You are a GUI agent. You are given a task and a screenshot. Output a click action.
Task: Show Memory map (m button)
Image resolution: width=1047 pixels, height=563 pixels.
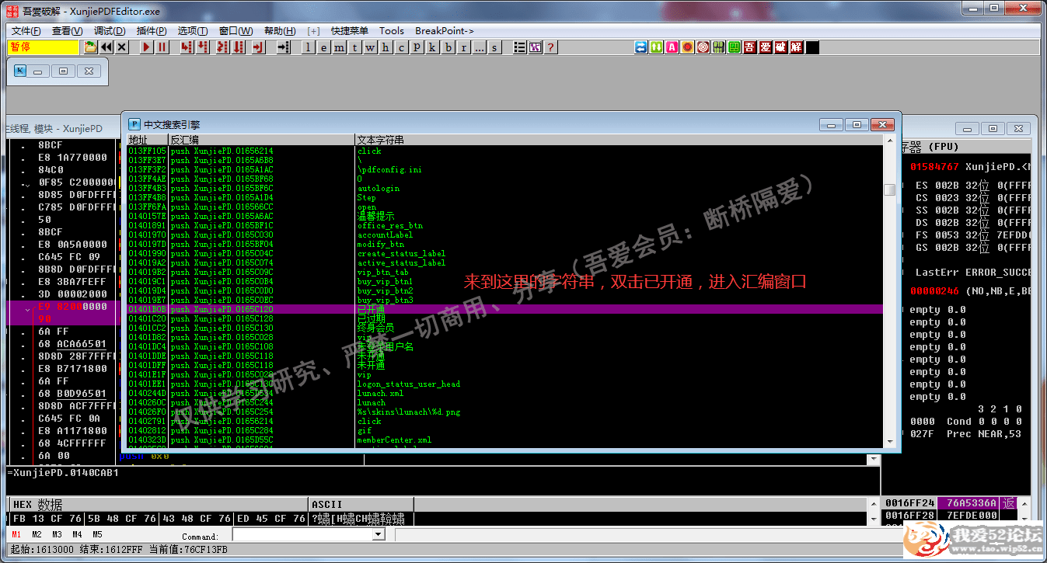point(339,47)
